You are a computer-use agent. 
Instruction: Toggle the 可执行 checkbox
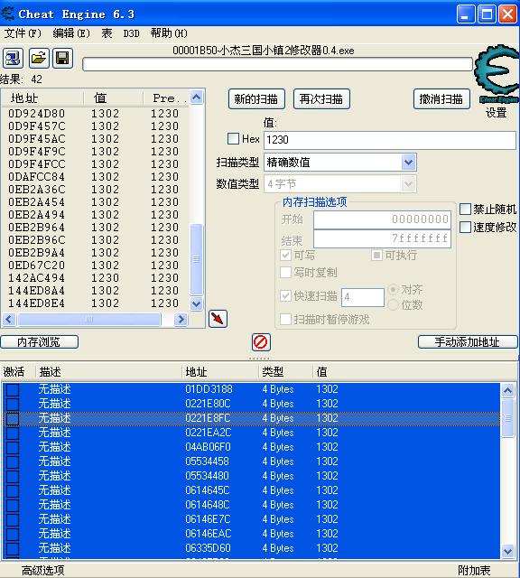pos(376,255)
